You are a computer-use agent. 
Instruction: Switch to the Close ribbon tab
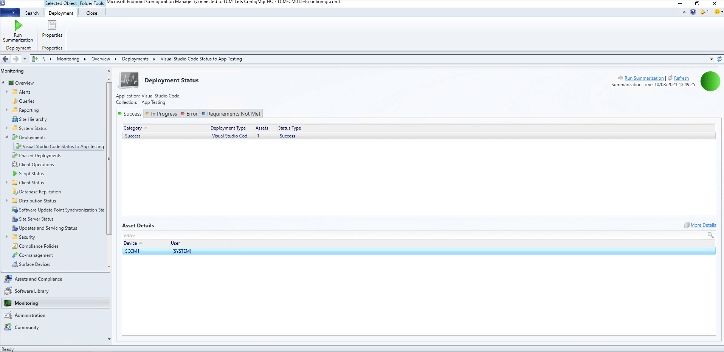pyautogui.click(x=92, y=13)
